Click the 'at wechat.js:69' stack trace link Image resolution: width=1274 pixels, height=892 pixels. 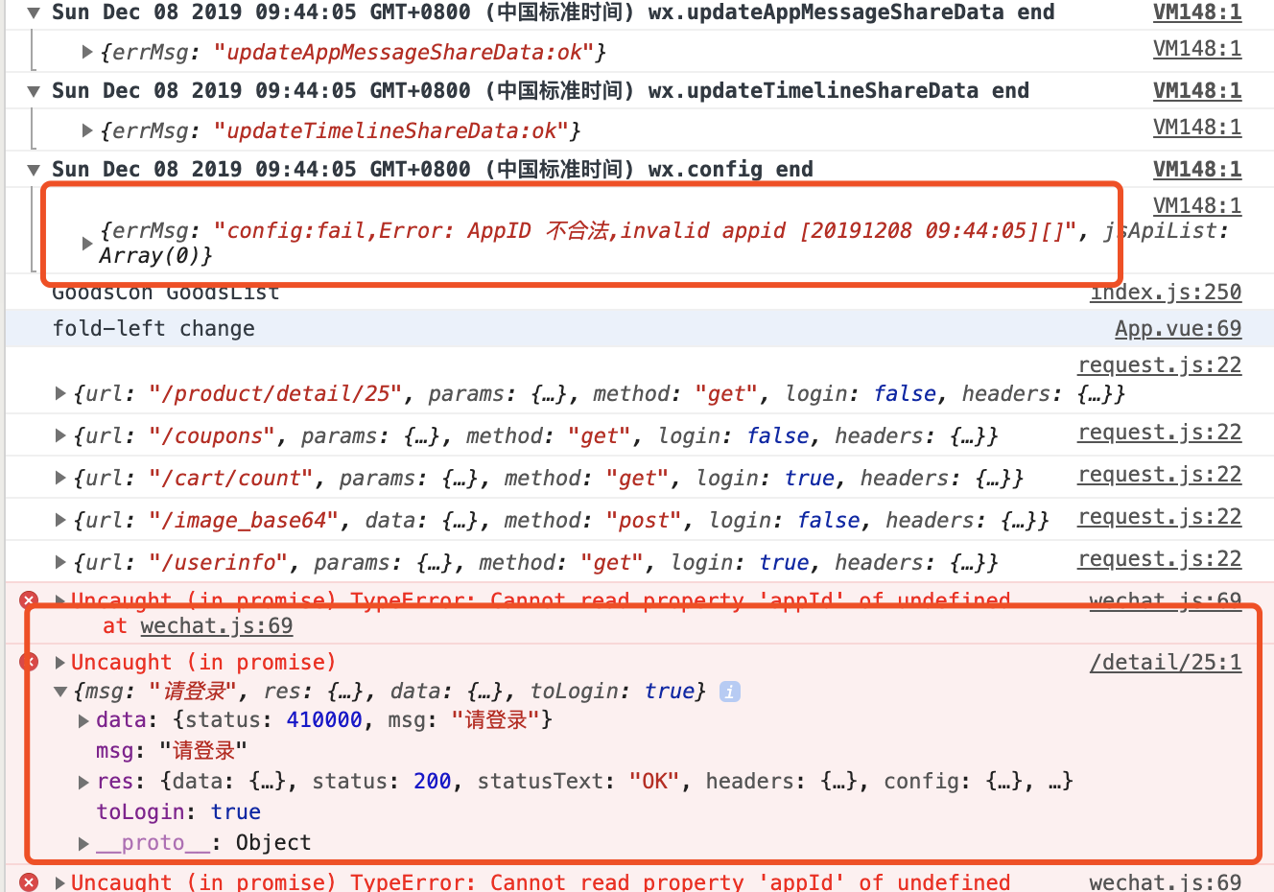[x=216, y=626]
